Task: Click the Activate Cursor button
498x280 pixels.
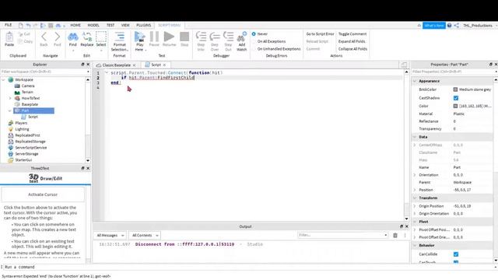Action: [43, 194]
